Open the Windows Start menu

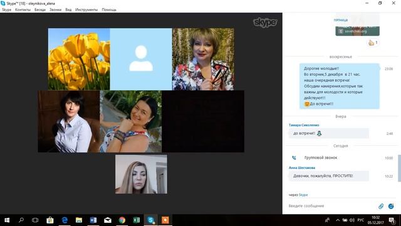(7, 220)
